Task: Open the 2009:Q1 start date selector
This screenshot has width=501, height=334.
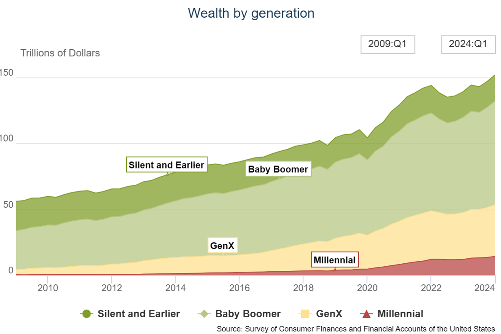Action: click(387, 44)
